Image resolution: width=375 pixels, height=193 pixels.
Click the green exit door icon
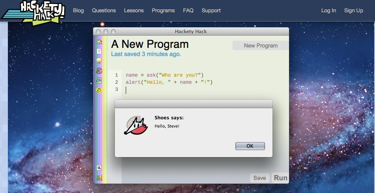pyautogui.click(x=99, y=178)
